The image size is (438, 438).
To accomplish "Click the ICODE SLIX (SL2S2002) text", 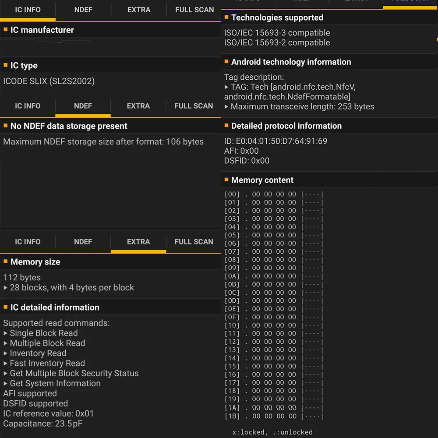I will pos(49,81).
